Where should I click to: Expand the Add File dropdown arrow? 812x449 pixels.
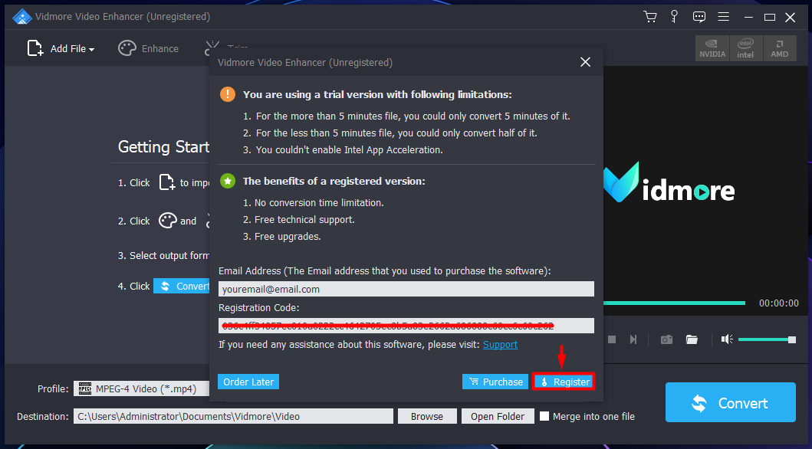(x=92, y=50)
